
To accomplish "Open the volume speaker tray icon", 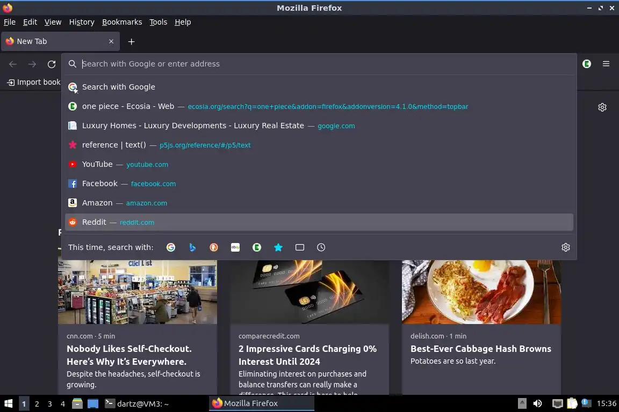I will [537, 403].
